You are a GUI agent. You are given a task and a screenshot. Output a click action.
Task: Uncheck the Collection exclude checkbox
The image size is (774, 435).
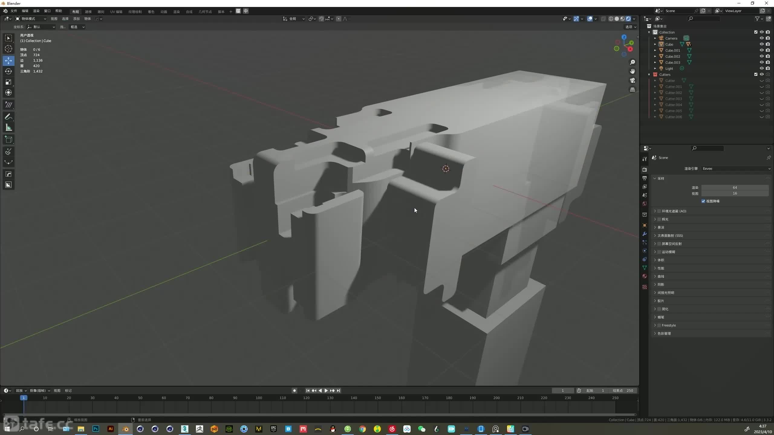tap(756, 32)
